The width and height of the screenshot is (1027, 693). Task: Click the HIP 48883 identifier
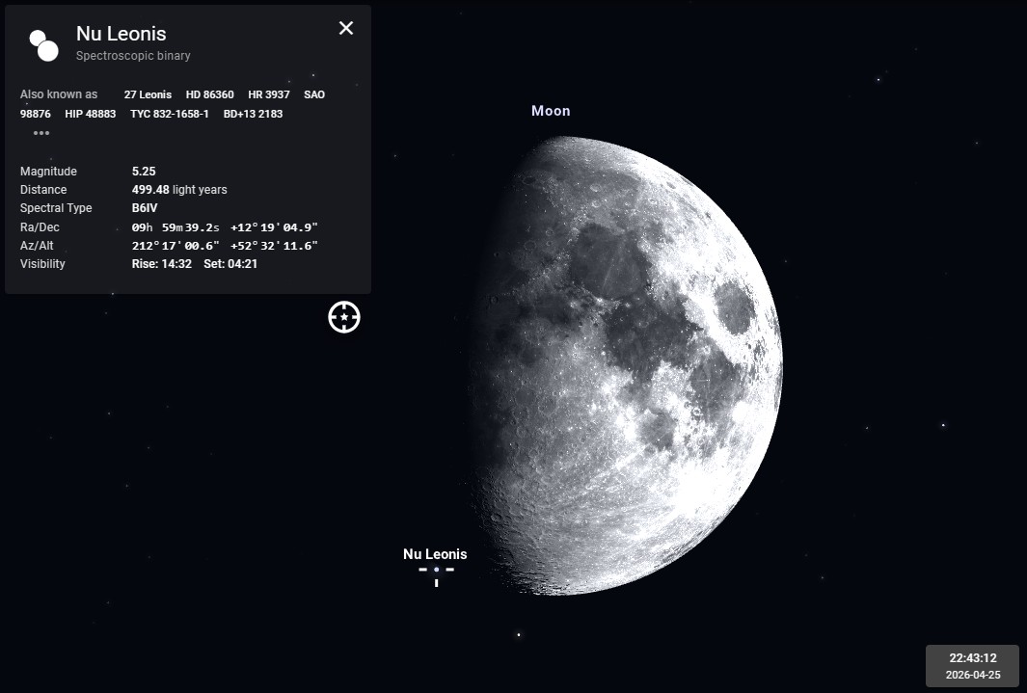[x=90, y=114]
